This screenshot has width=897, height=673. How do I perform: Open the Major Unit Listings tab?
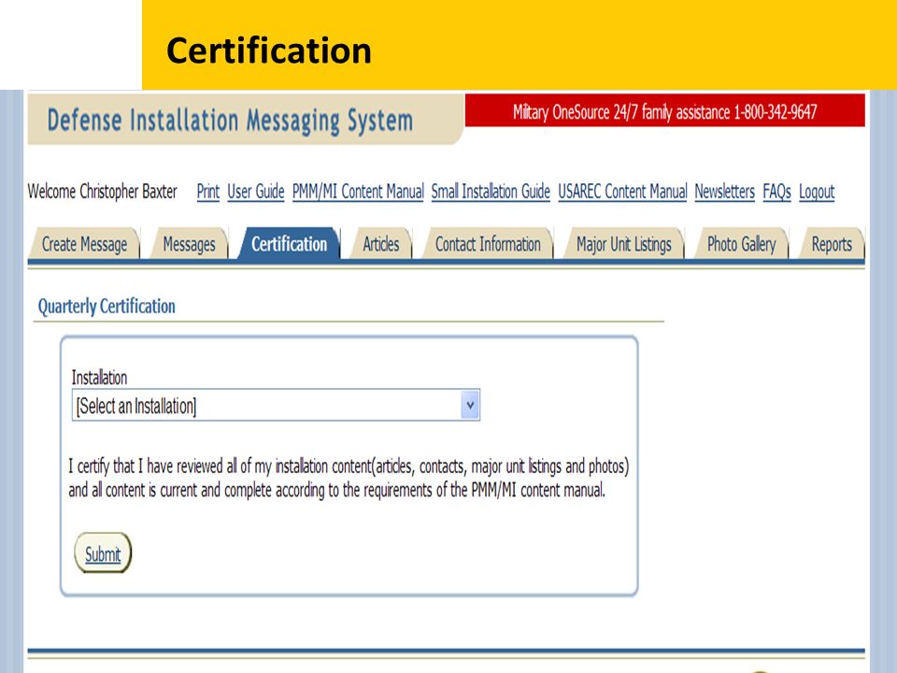click(x=623, y=244)
